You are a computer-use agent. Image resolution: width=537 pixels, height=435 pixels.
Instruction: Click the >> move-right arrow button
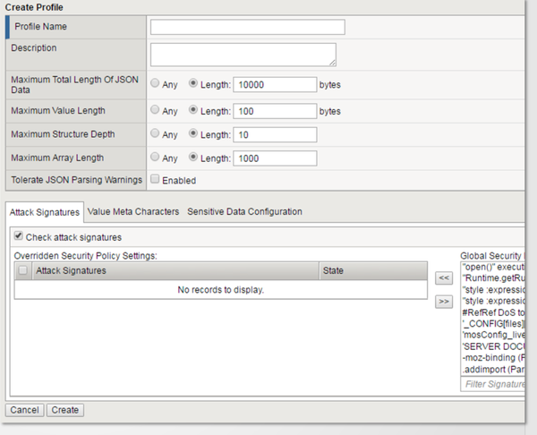(x=443, y=302)
